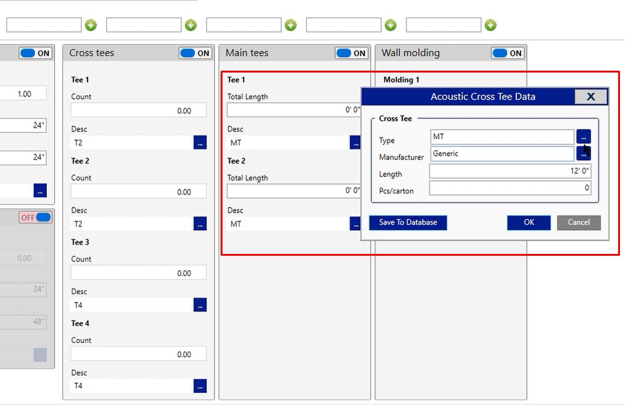Viewport: 625px width, 414px height.
Task: Browse description for Cross tees Tee 4
Action: pyautogui.click(x=200, y=386)
